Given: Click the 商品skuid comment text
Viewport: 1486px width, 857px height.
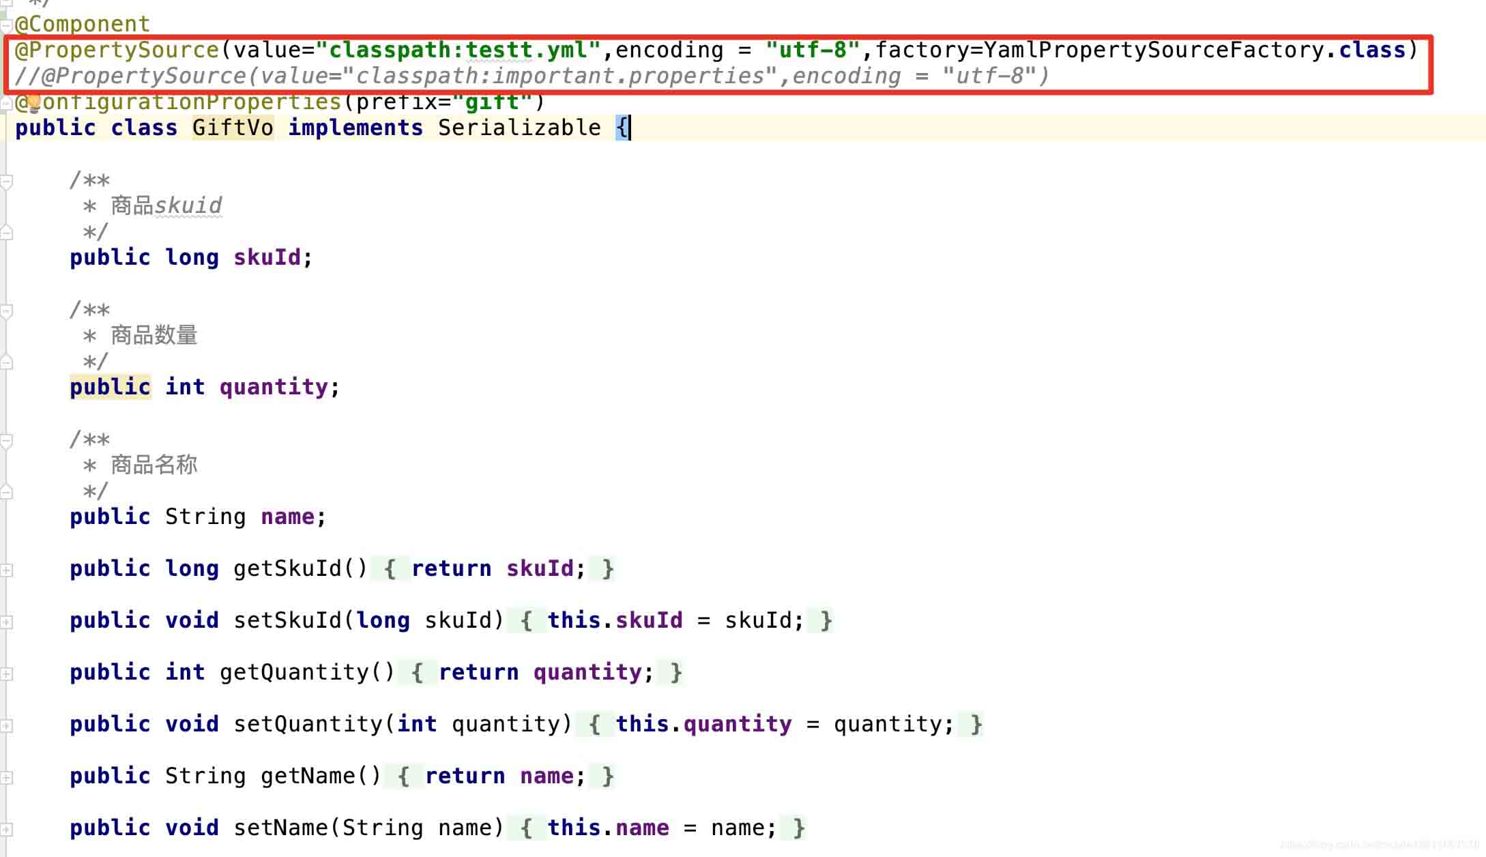Looking at the screenshot, I should point(166,205).
